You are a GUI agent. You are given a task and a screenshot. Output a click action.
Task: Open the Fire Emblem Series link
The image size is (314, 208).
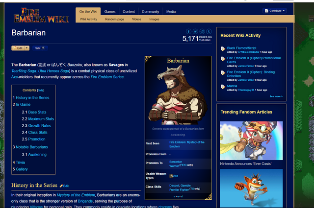click(107, 77)
